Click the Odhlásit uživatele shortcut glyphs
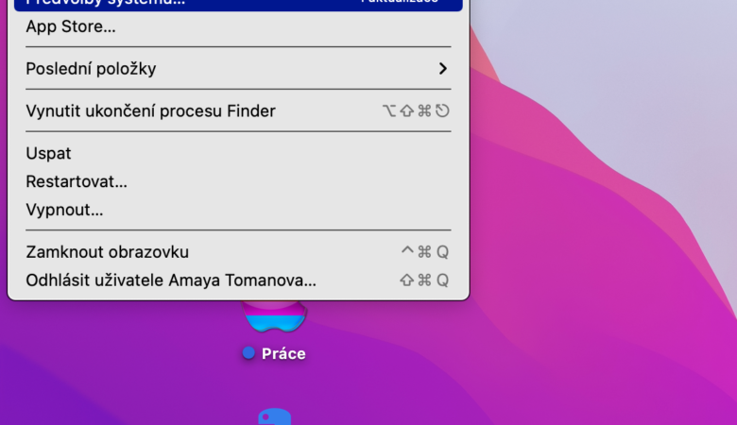 tap(423, 280)
